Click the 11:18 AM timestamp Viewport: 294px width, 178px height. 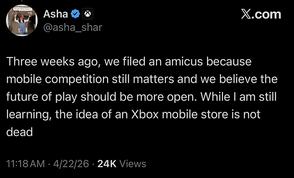pyautogui.click(x=25, y=164)
